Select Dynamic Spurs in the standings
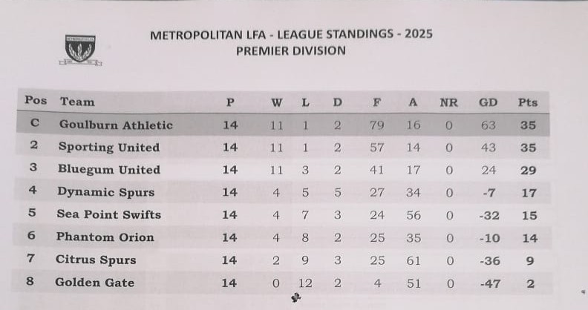The height and width of the screenshot is (310, 588). [106, 192]
